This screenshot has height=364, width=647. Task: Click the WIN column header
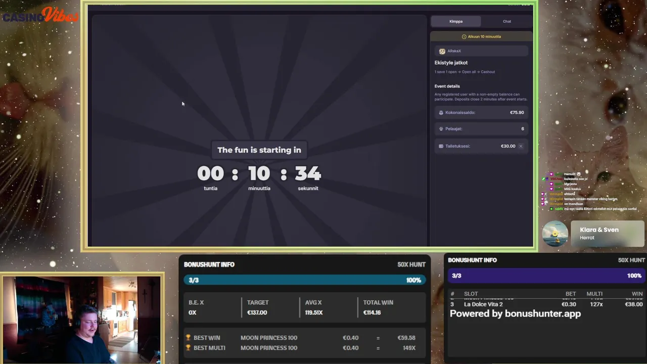[637, 294]
